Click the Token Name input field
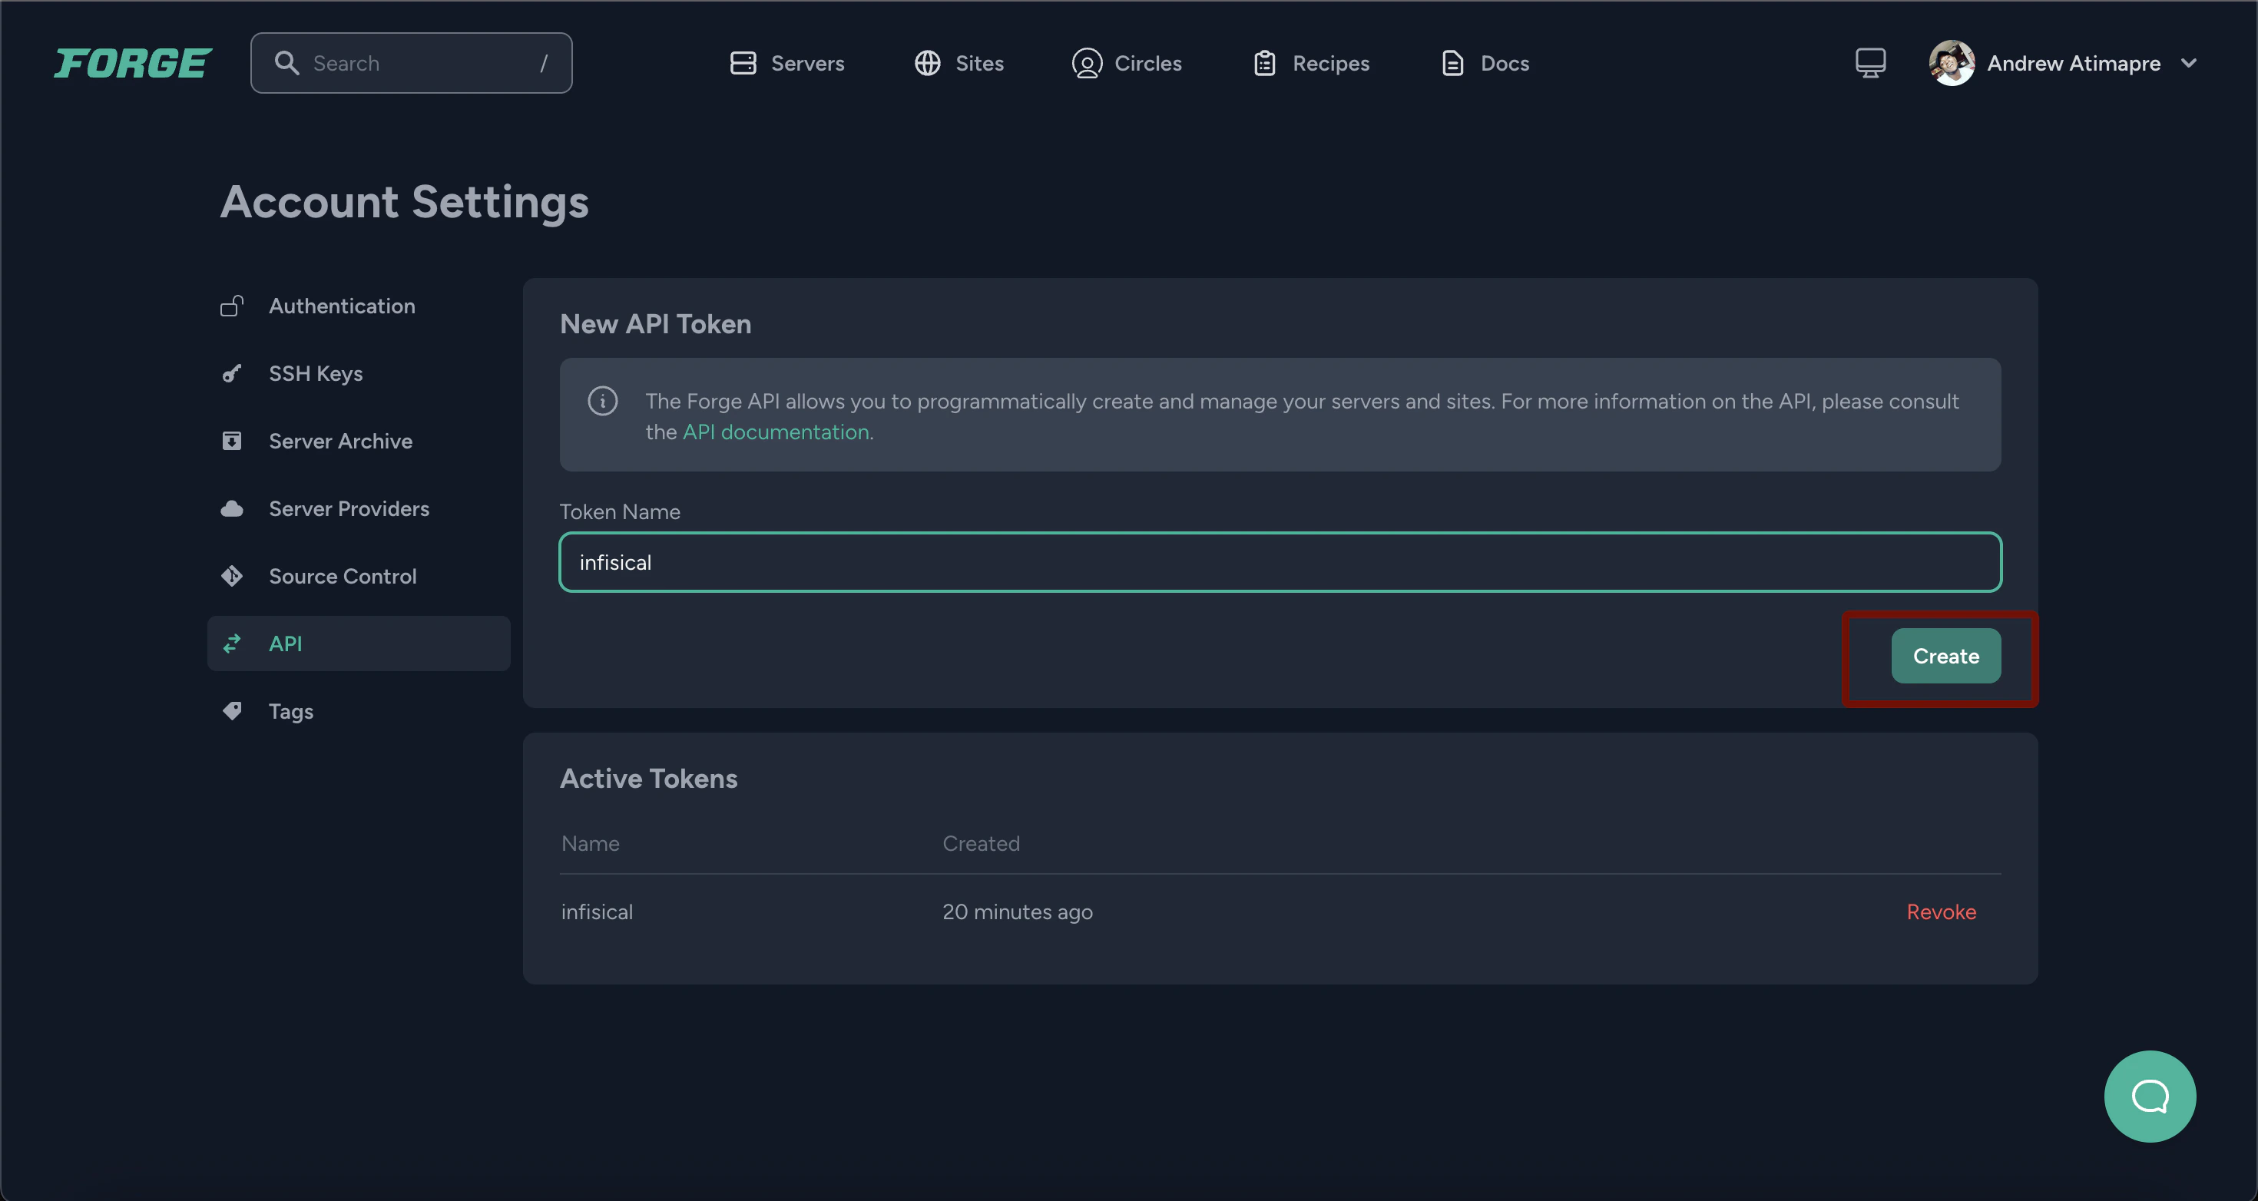This screenshot has height=1201, width=2258. click(1280, 562)
